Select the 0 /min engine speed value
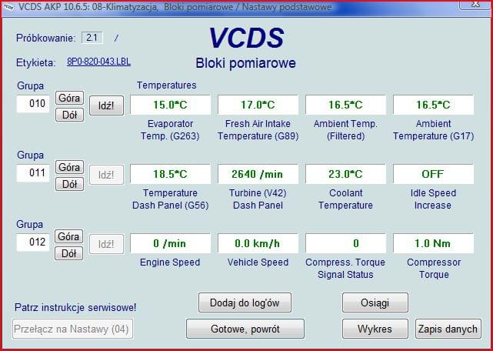Screen dimensions: 493x351 [x=170, y=243]
